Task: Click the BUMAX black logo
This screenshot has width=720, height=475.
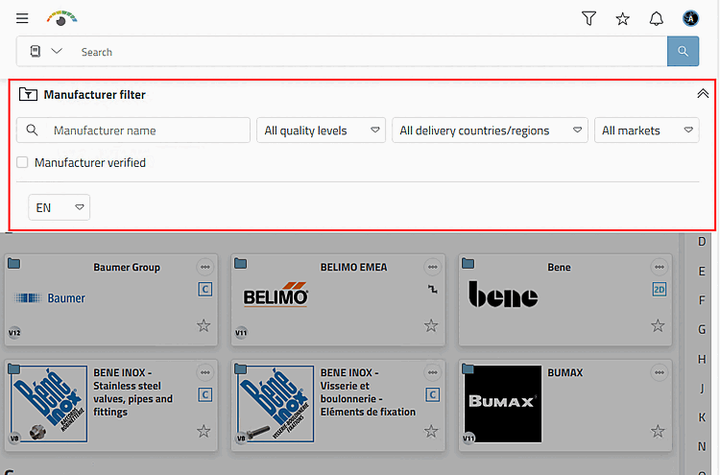Action: click(x=503, y=404)
